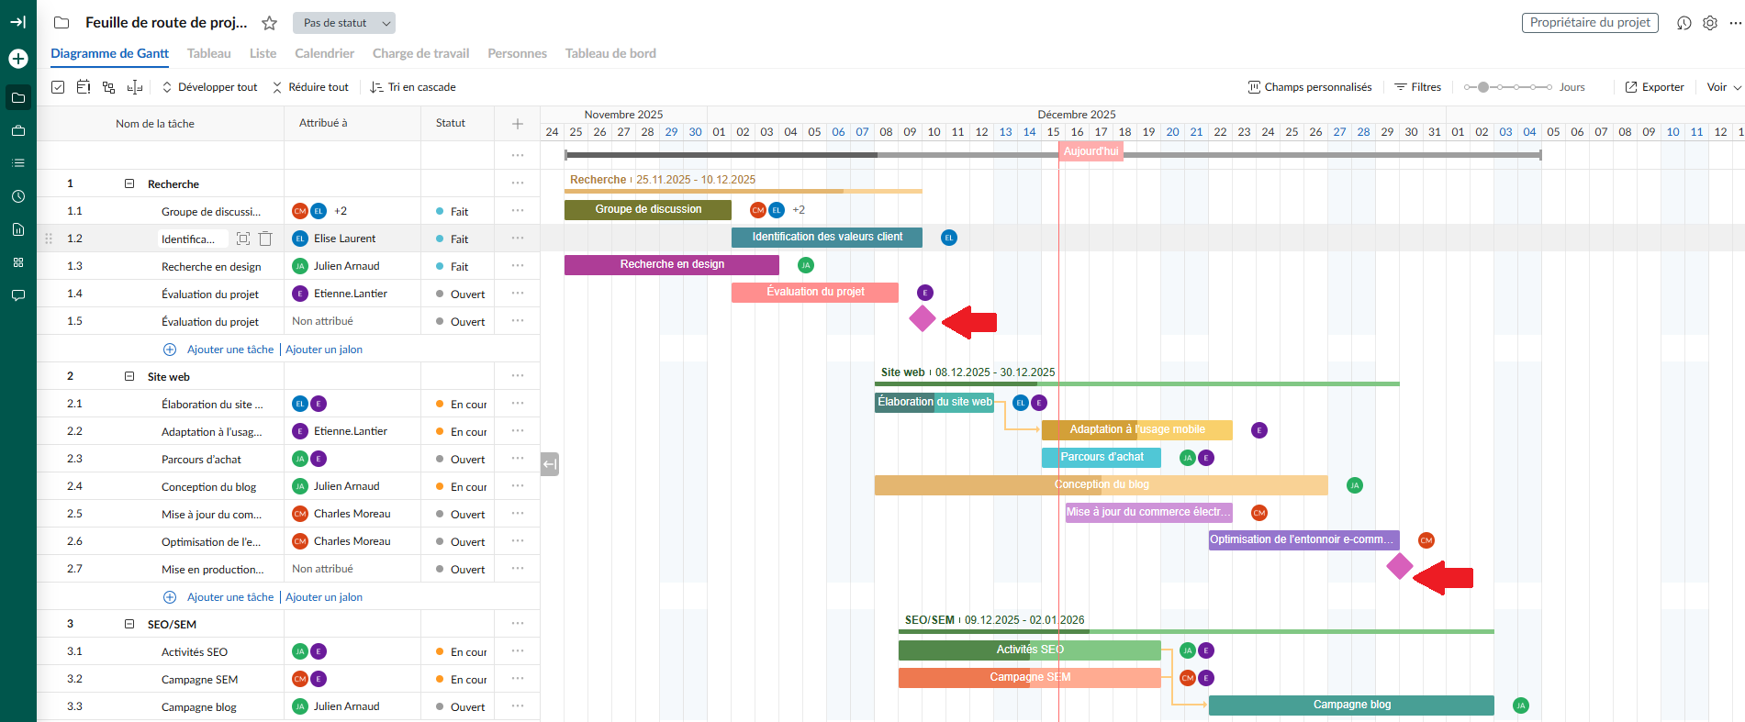Screen dimensions: 1745x722
Task: Select the Recherche en design Gantt bar
Action: click(x=671, y=264)
